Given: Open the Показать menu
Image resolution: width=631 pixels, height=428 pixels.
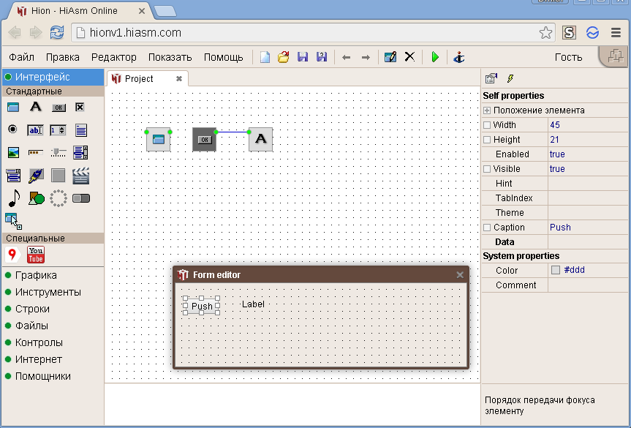Looking at the screenshot, I should [170, 57].
